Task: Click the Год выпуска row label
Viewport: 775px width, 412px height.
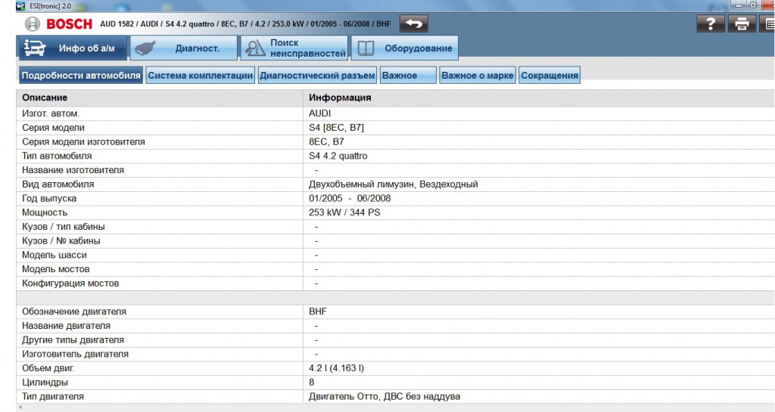Action: [x=49, y=198]
